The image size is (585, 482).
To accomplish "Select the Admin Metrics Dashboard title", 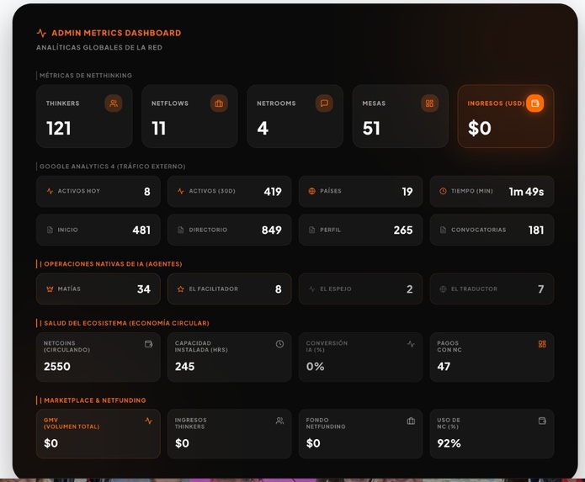I will coord(116,33).
